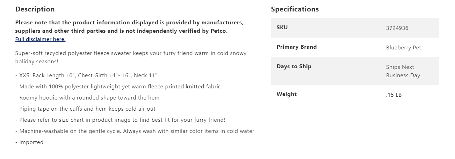This screenshot has width=455, height=159.
Task: Click the bold product information notice
Action: click(129, 27)
